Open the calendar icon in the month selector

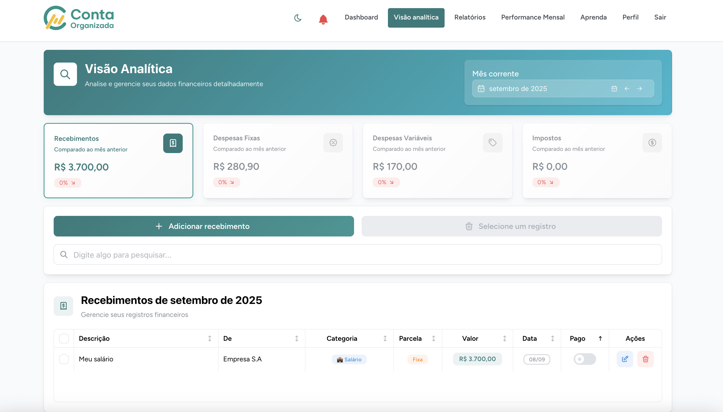pyautogui.click(x=614, y=89)
